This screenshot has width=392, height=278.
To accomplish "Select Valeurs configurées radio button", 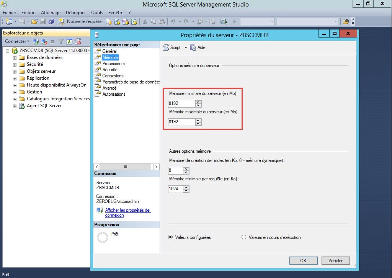I will pyautogui.click(x=170, y=237).
